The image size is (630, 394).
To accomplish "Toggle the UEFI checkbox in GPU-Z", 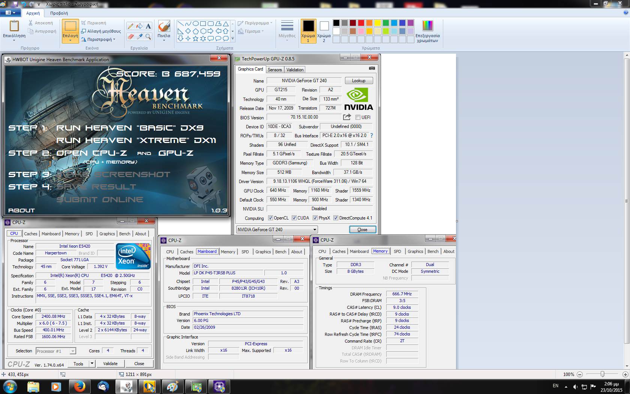I will (358, 117).
